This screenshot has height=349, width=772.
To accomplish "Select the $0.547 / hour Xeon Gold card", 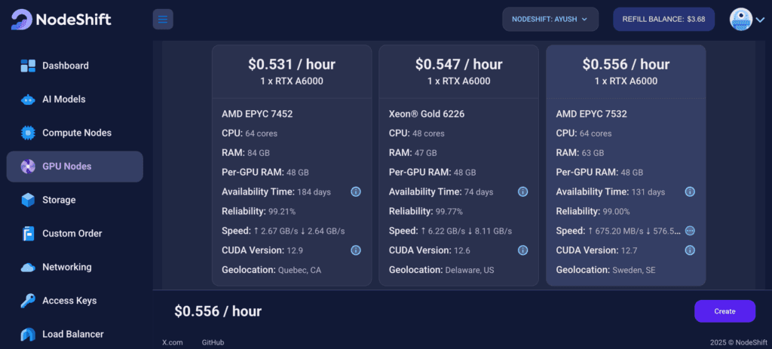I will 458,72.
